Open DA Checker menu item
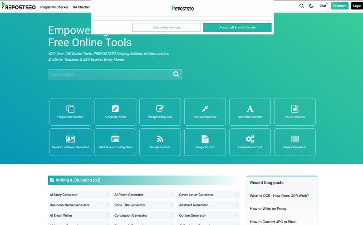Screen dimensions: 363x225 click(x=81, y=7)
